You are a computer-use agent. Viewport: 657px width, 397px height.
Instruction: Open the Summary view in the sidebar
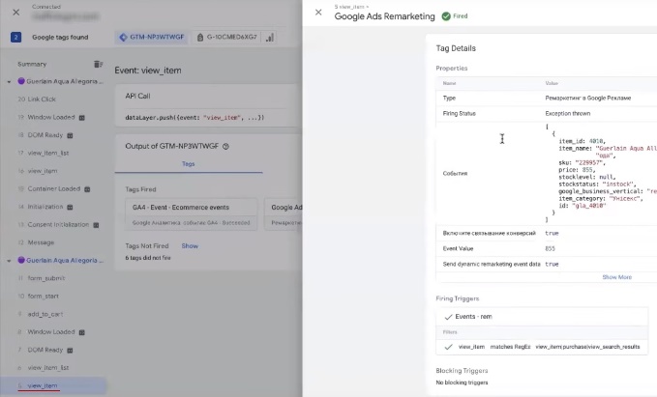pos(32,64)
